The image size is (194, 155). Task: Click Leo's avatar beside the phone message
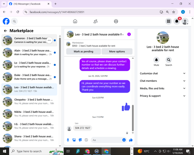(69, 129)
